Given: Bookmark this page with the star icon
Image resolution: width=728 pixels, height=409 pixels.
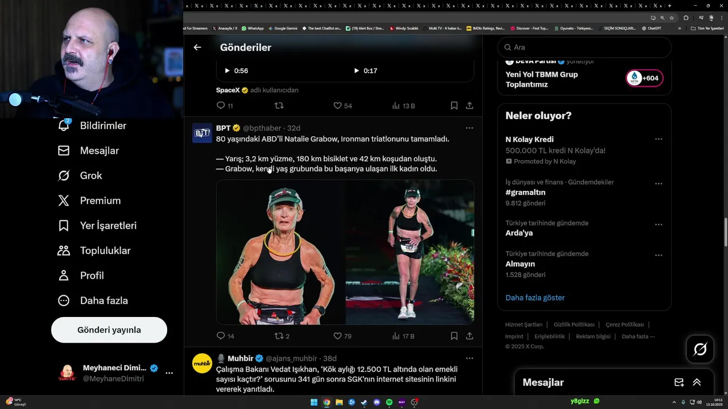Looking at the screenshot, I should [x=671, y=18].
